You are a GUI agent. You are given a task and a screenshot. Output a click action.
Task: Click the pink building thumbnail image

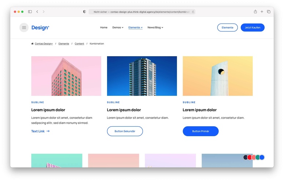pos(66,76)
